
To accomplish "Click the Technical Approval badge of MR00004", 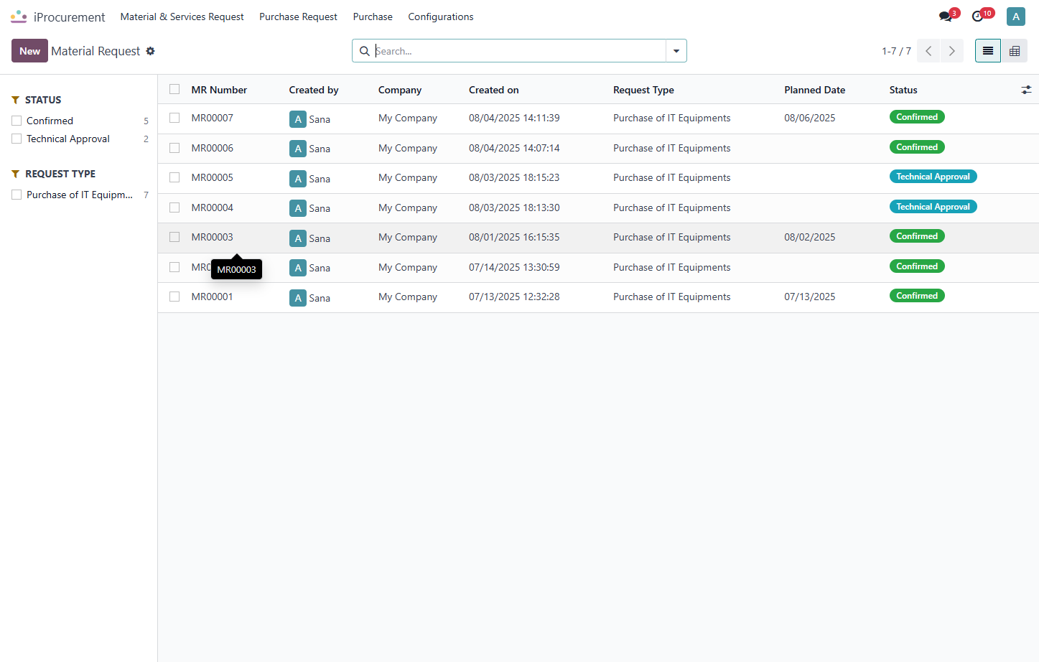I will (933, 207).
